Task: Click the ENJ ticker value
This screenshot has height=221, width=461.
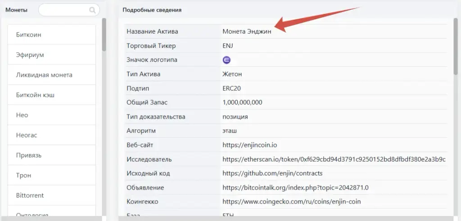Action: (x=228, y=46)
